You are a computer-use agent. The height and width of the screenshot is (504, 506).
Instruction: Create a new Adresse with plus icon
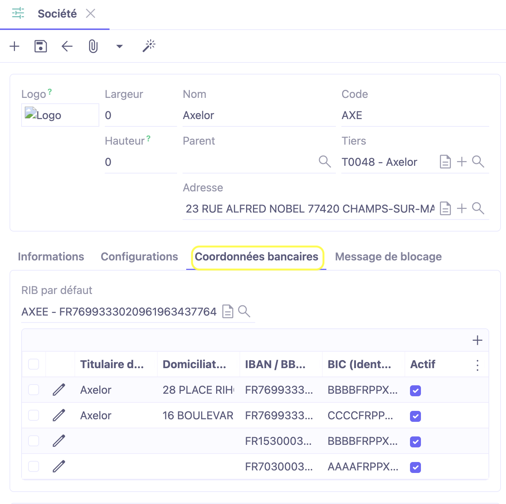(462, 208)
